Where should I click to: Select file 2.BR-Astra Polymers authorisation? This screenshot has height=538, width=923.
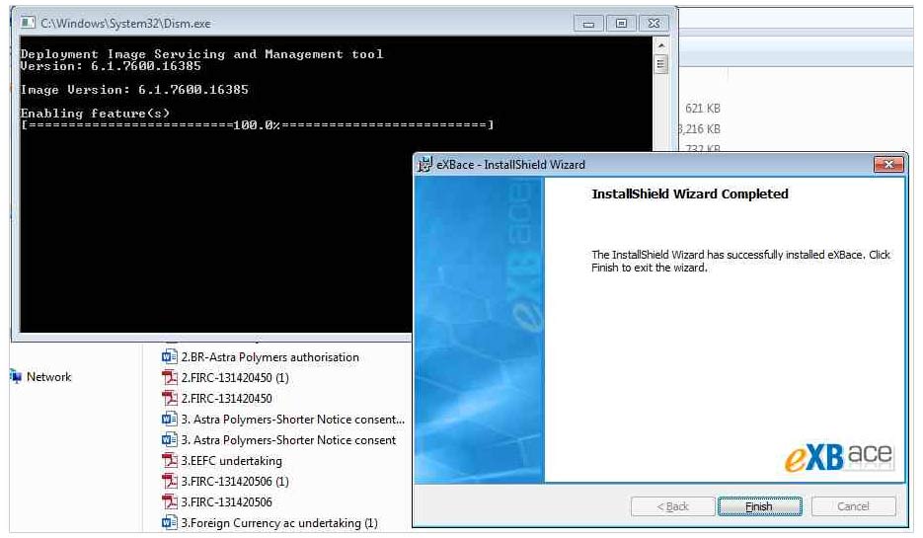(269, 357)
